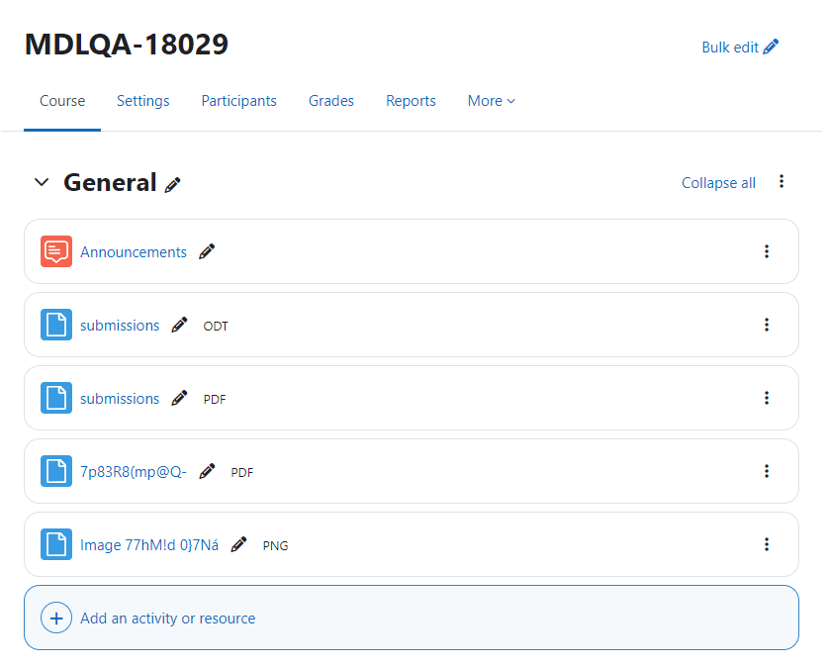Click the General section heading text
Screen dimensions: 831x667
[110, 182]
